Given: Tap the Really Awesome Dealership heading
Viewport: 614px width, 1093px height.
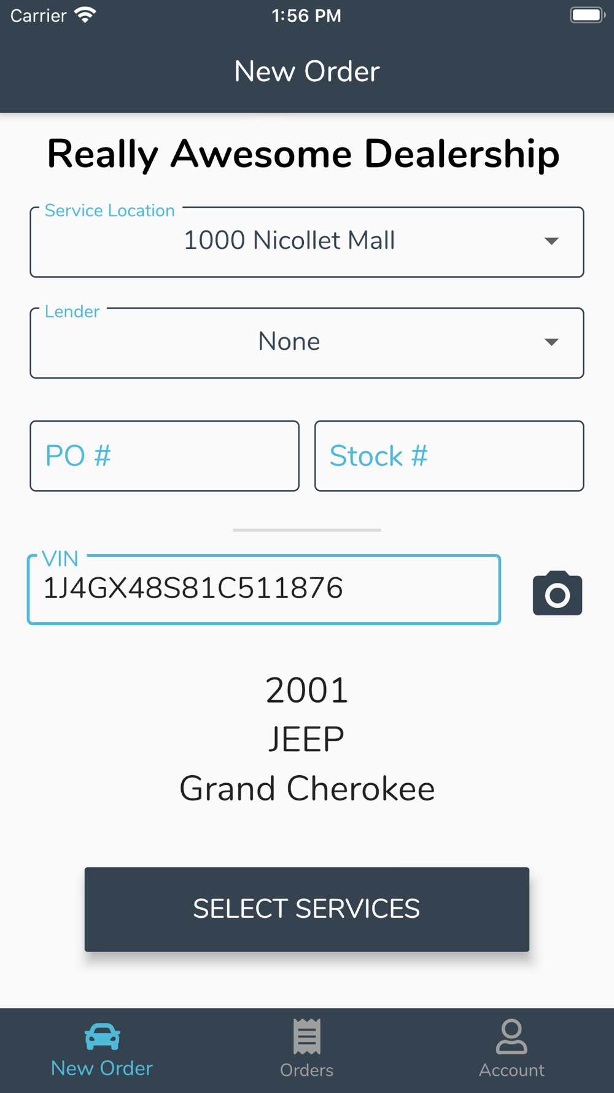Looking at the screenshot, I should pos(303,154).
